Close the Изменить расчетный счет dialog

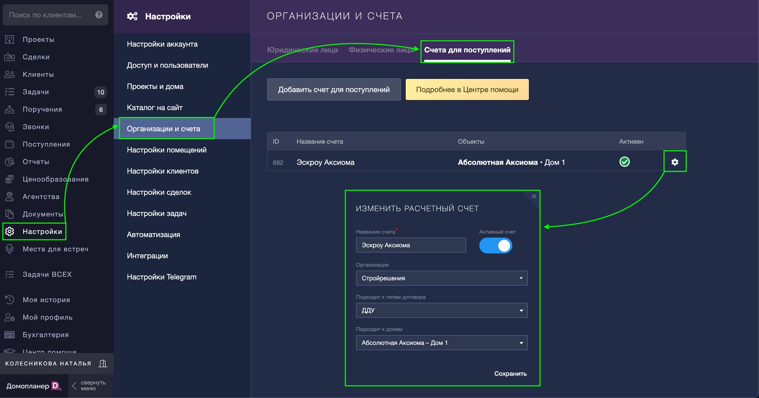click(x=534, y=196)
